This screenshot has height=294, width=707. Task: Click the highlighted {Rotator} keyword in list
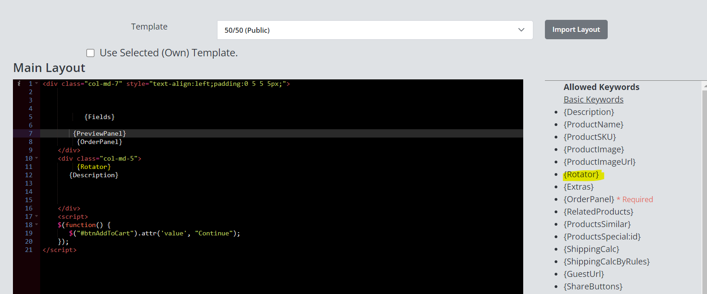[581, 174]
